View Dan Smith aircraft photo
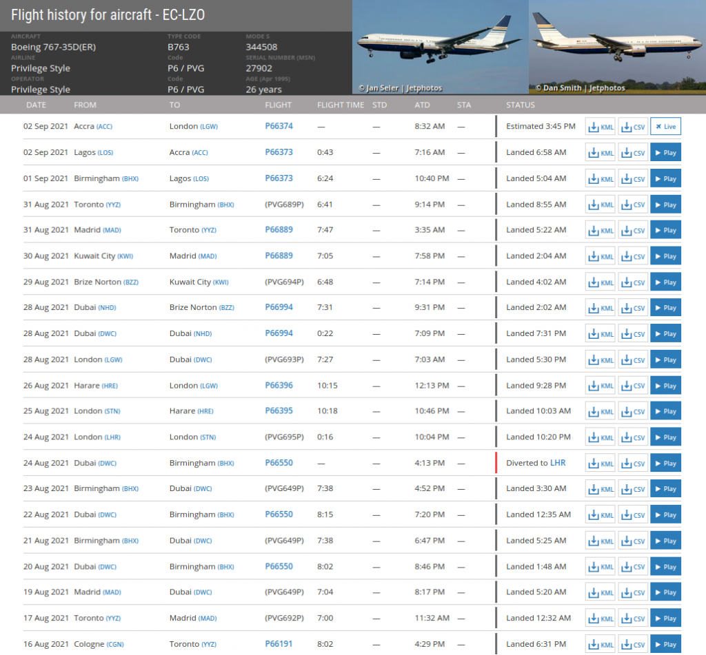The width and height of the screenshot is (706, 655). tap(617, 47)
